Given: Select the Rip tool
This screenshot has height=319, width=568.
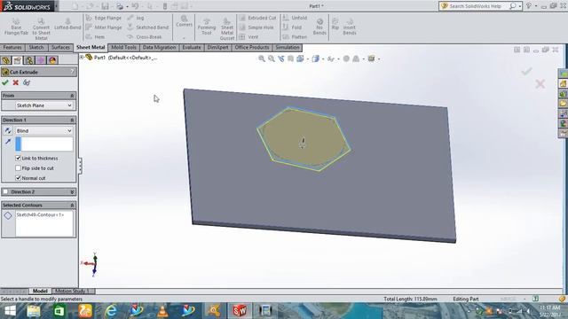Looking at the screenshot, I should [335, 24].
